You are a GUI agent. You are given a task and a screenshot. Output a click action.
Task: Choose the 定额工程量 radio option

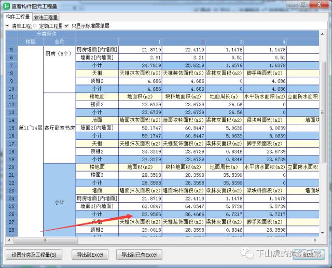36,25
